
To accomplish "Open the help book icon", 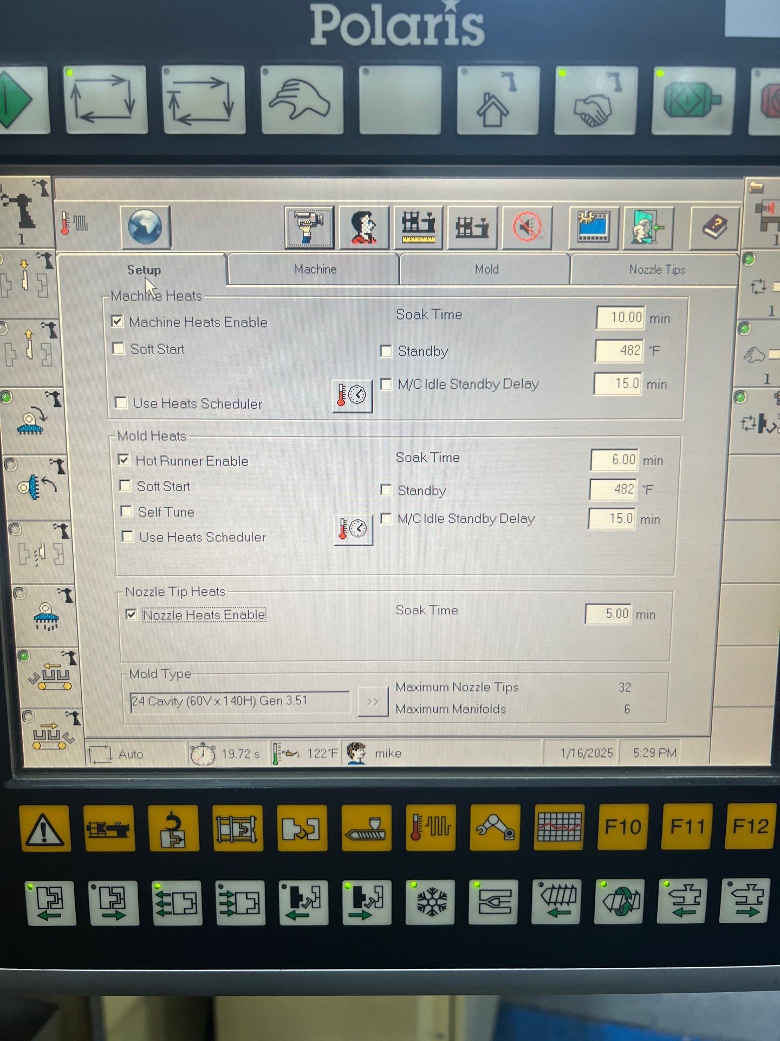I will [x=714, y=227].
